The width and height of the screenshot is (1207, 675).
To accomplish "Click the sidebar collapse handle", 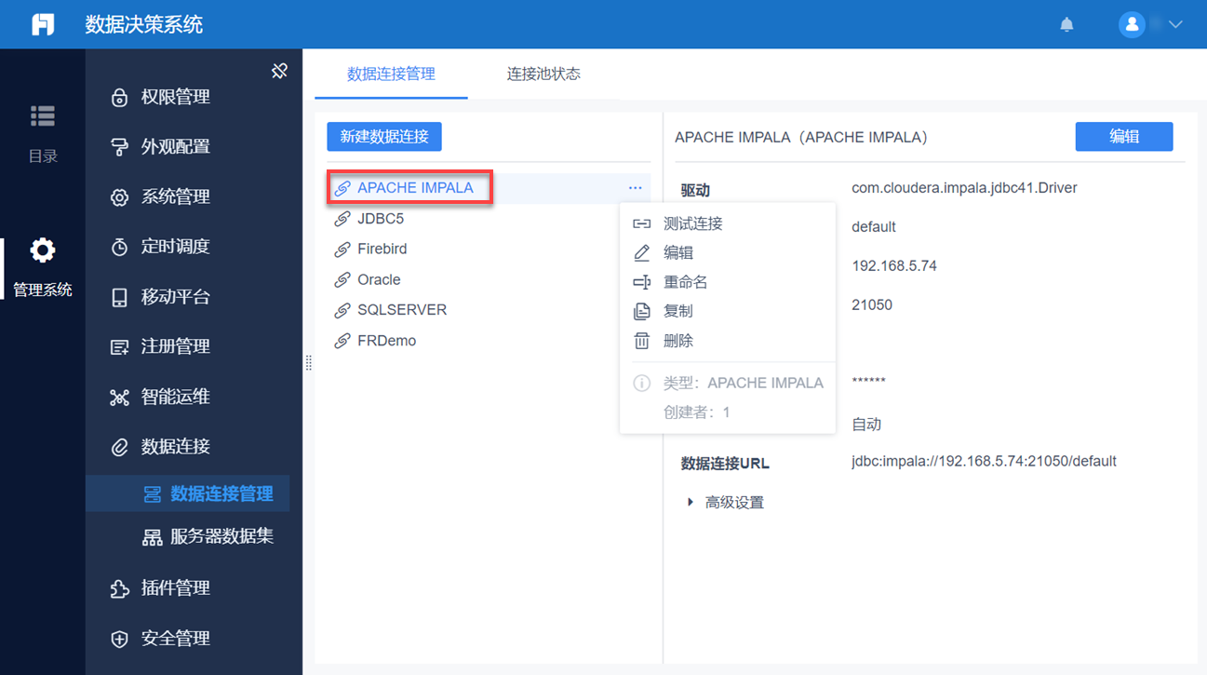I will pyautogui.click(x=309, y=363).
